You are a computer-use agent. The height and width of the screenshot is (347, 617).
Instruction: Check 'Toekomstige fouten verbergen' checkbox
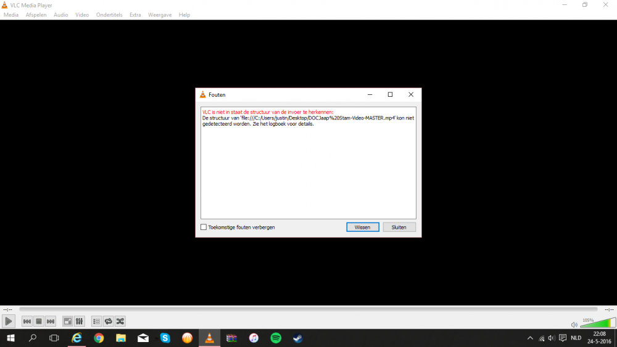204,227
